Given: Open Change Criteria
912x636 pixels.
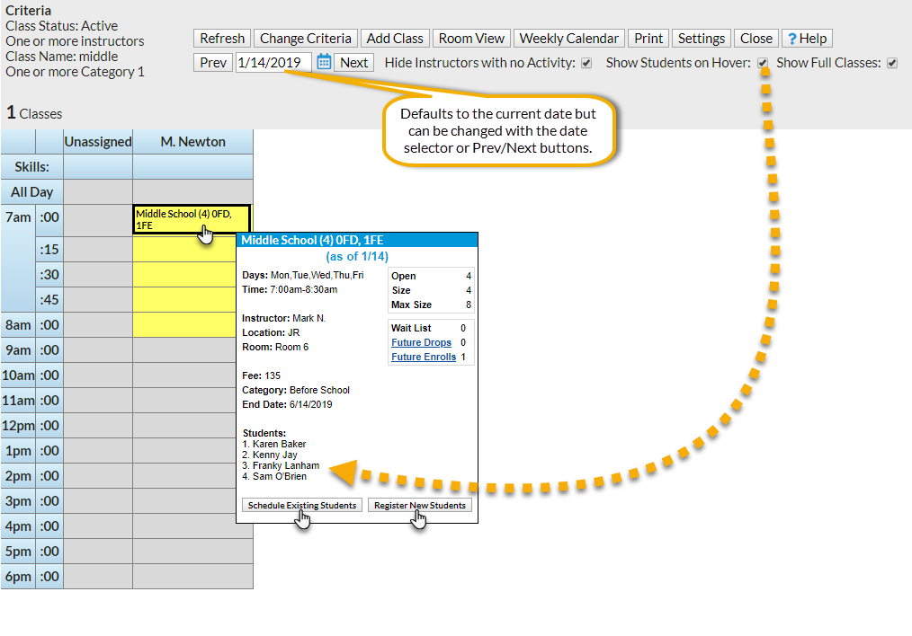Looking at the screenshot, I should pyautogui.click(x=306, y=39).
